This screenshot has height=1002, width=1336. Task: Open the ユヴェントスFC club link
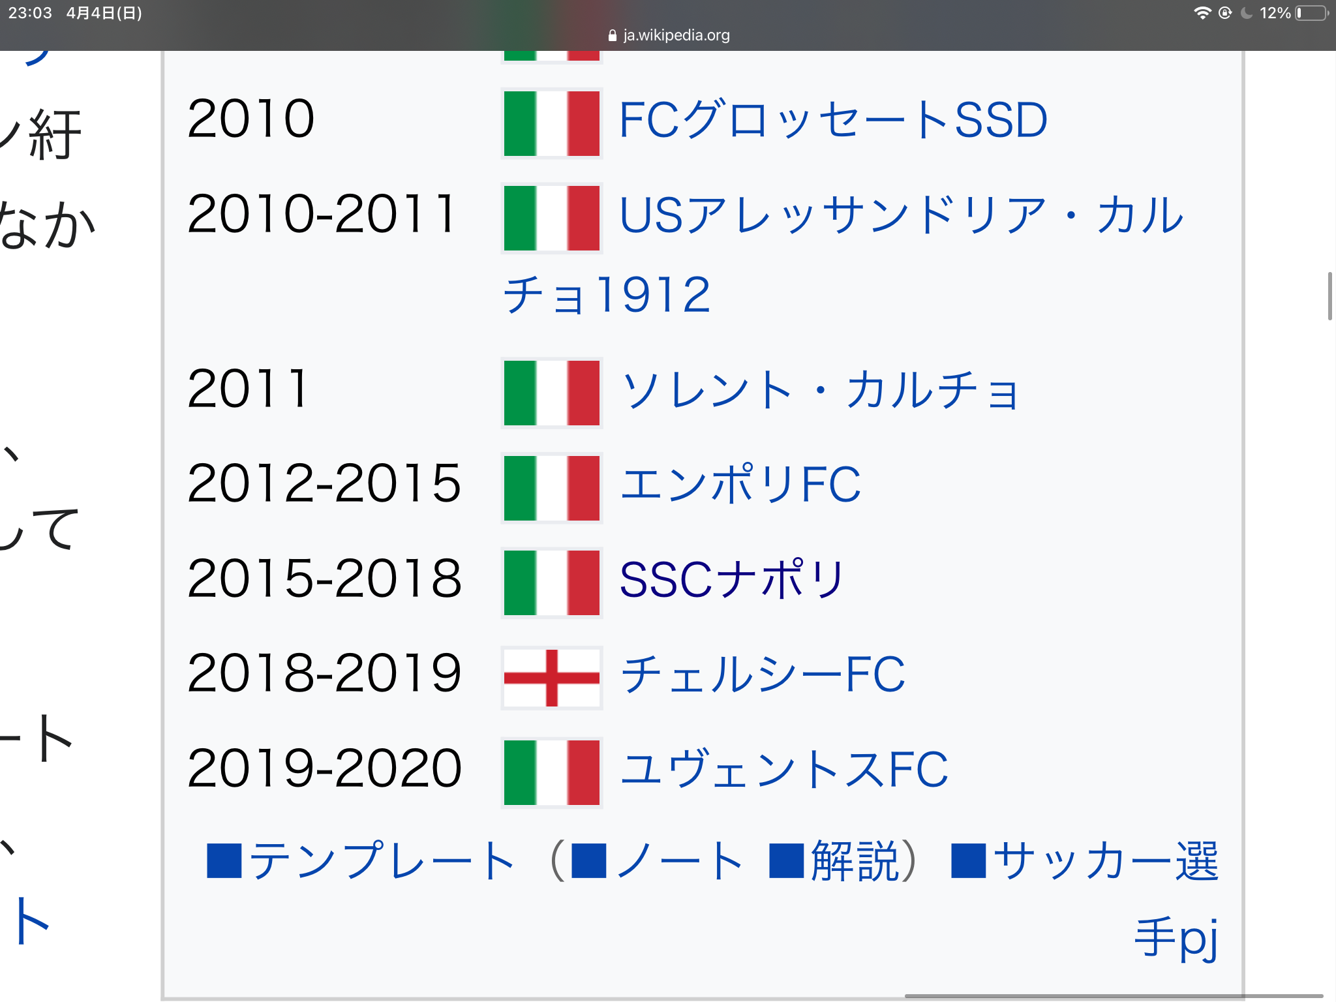[783, 770]
